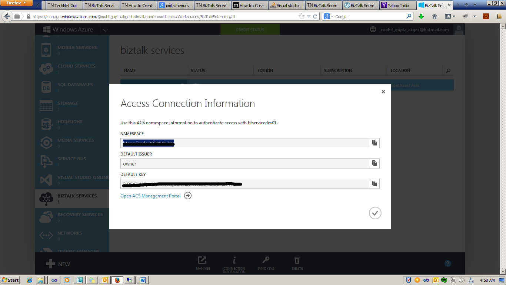
Task: Switch to the How to: Crea... tab
Action: [x=250, y=6]
